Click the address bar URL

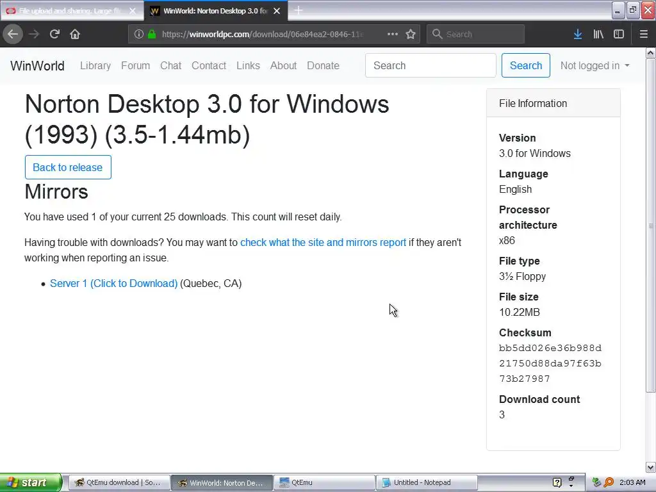click(263, 35)
